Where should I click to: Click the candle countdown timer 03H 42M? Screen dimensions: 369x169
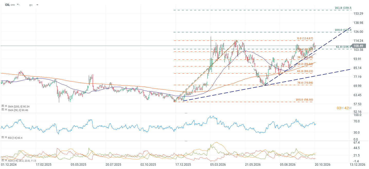point(344,108)
